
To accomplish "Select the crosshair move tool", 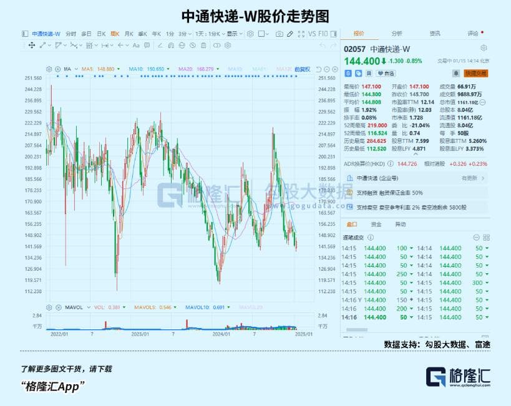I will (31, 45).
